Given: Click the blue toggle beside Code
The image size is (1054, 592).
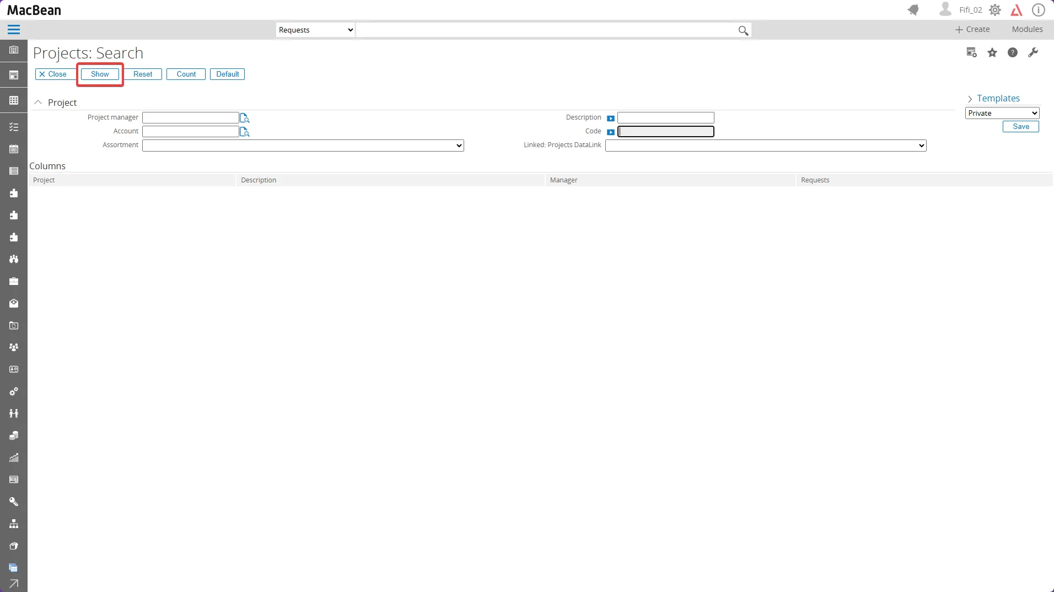Looking at the screenshot, I should pos(611,132).
